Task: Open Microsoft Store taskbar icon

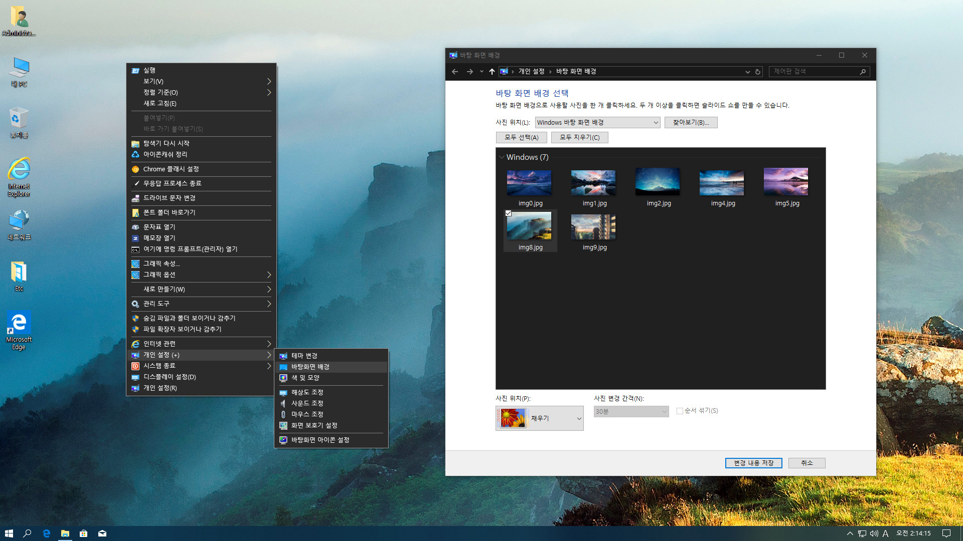Action: [83, 533]
